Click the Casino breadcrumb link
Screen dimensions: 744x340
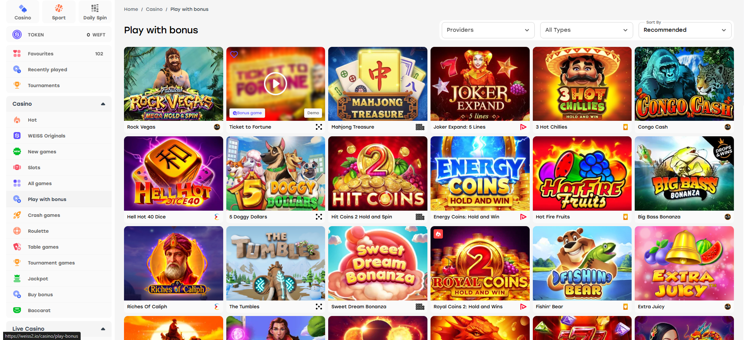154,9
